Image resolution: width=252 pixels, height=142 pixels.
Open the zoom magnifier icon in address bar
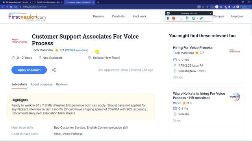pos(199,7)
